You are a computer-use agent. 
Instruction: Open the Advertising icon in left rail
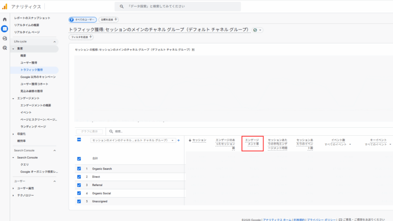coord(5,48)
